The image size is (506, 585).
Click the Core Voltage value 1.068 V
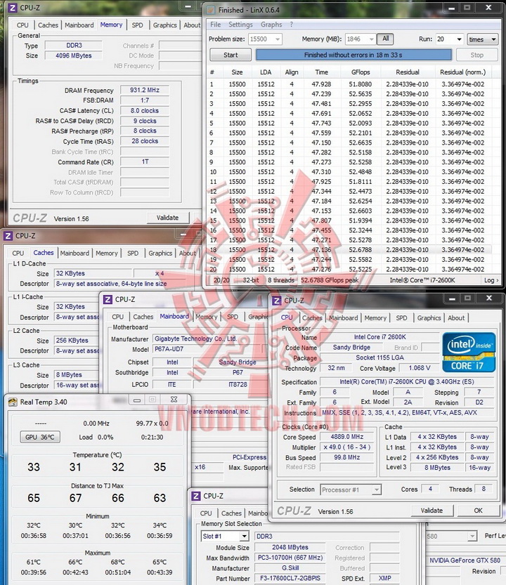(419, 368)
